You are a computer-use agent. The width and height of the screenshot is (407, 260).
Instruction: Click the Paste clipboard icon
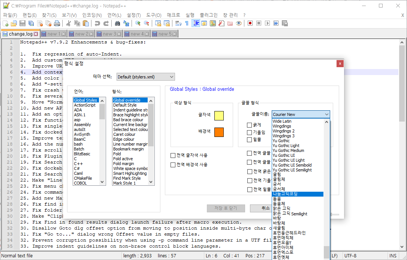(x=86, y=23)
